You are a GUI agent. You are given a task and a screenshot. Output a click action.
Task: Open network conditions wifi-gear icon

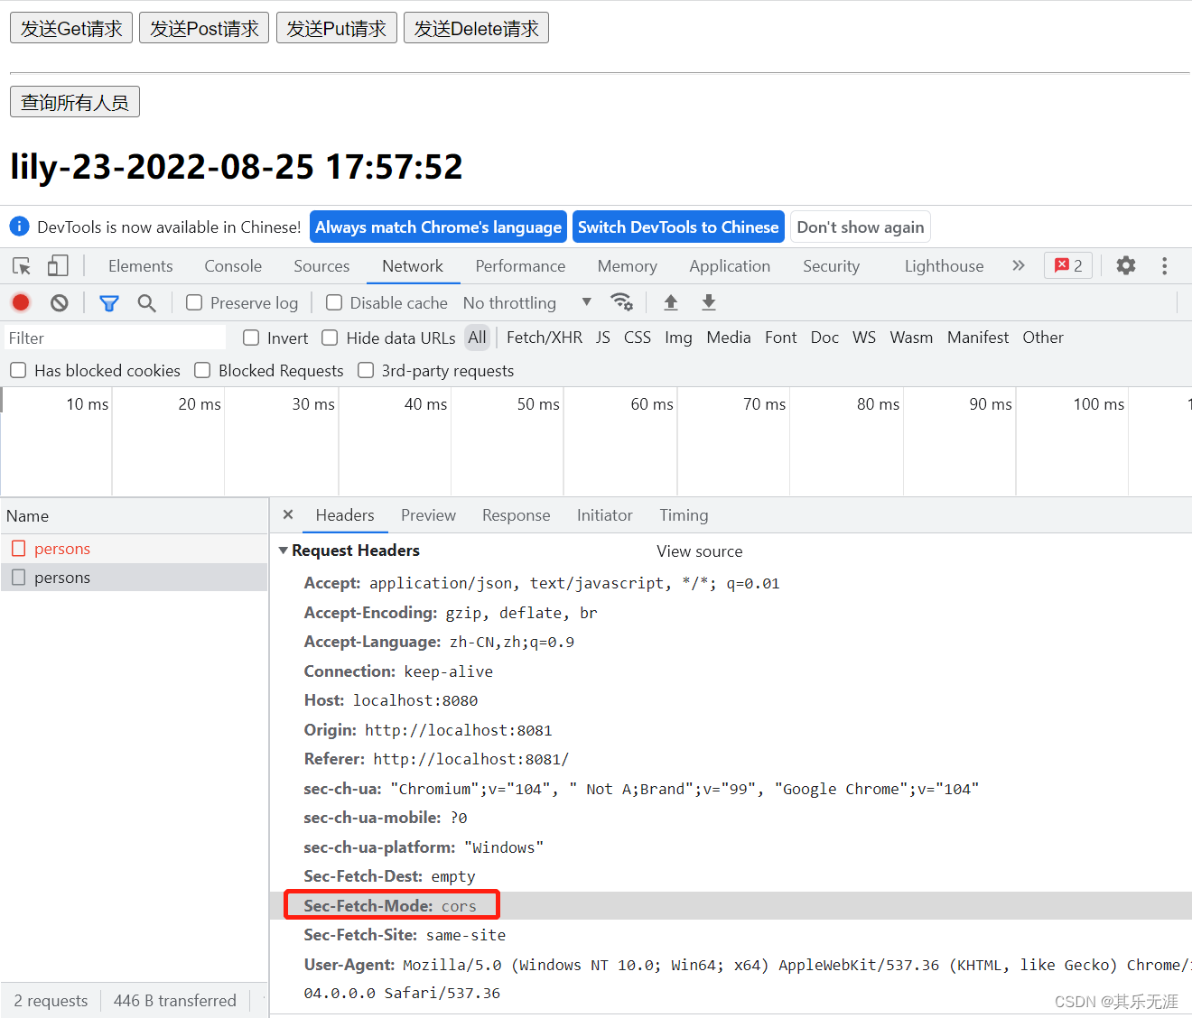click(621, 301)
